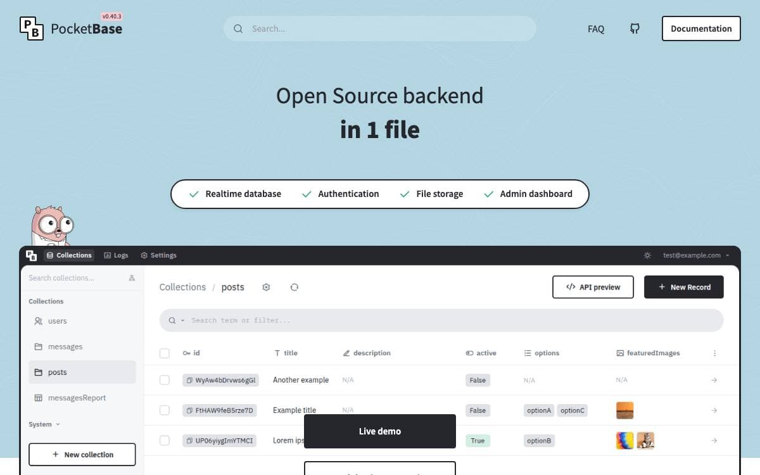Focus the Search collections field
Screen dimensions: 760x475
76,277
